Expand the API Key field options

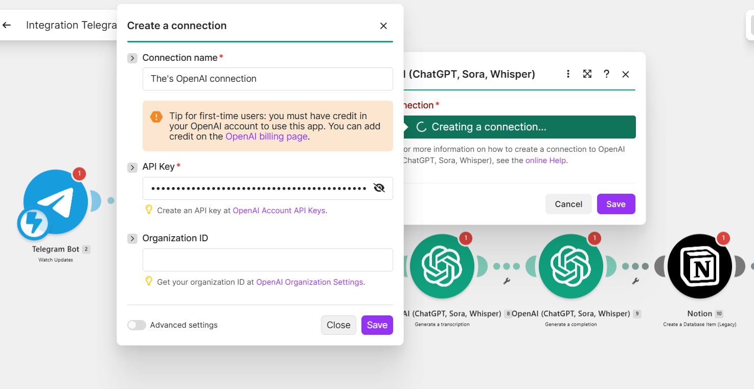(x=132, y=167)
